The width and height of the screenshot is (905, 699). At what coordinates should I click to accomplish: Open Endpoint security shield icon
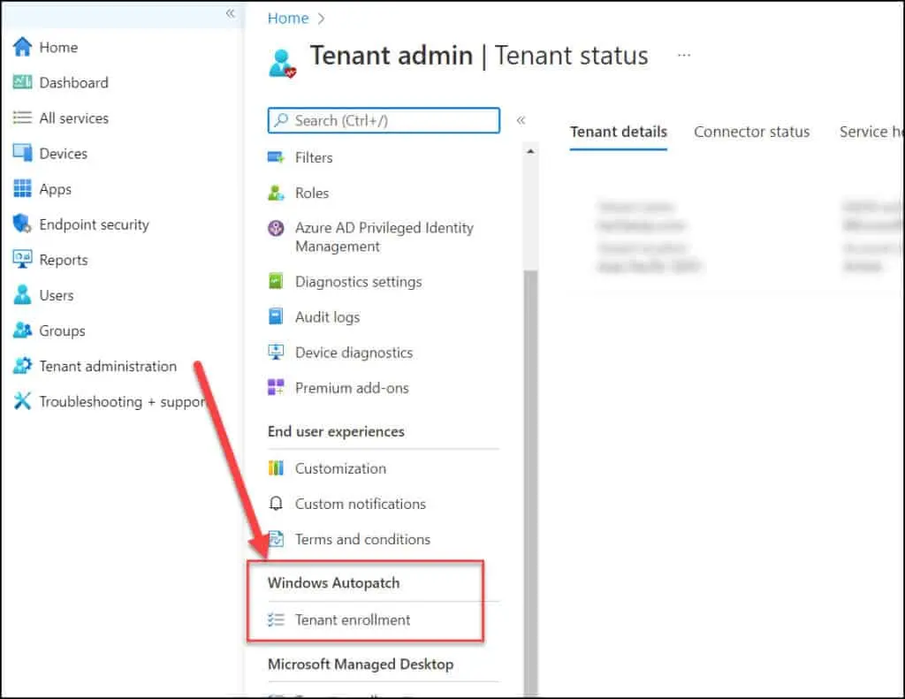tap(22, 224)
